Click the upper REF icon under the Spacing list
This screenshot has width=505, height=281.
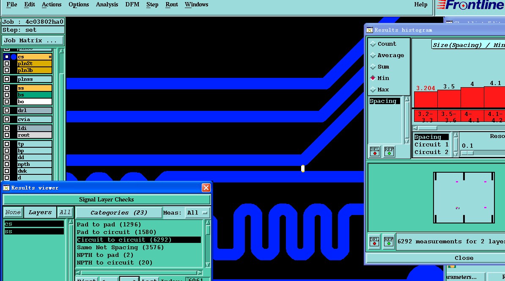(389, 151)
